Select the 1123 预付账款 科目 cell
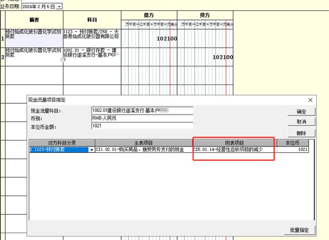This screenshot has height=240, width=329. (x=92, y=38)
